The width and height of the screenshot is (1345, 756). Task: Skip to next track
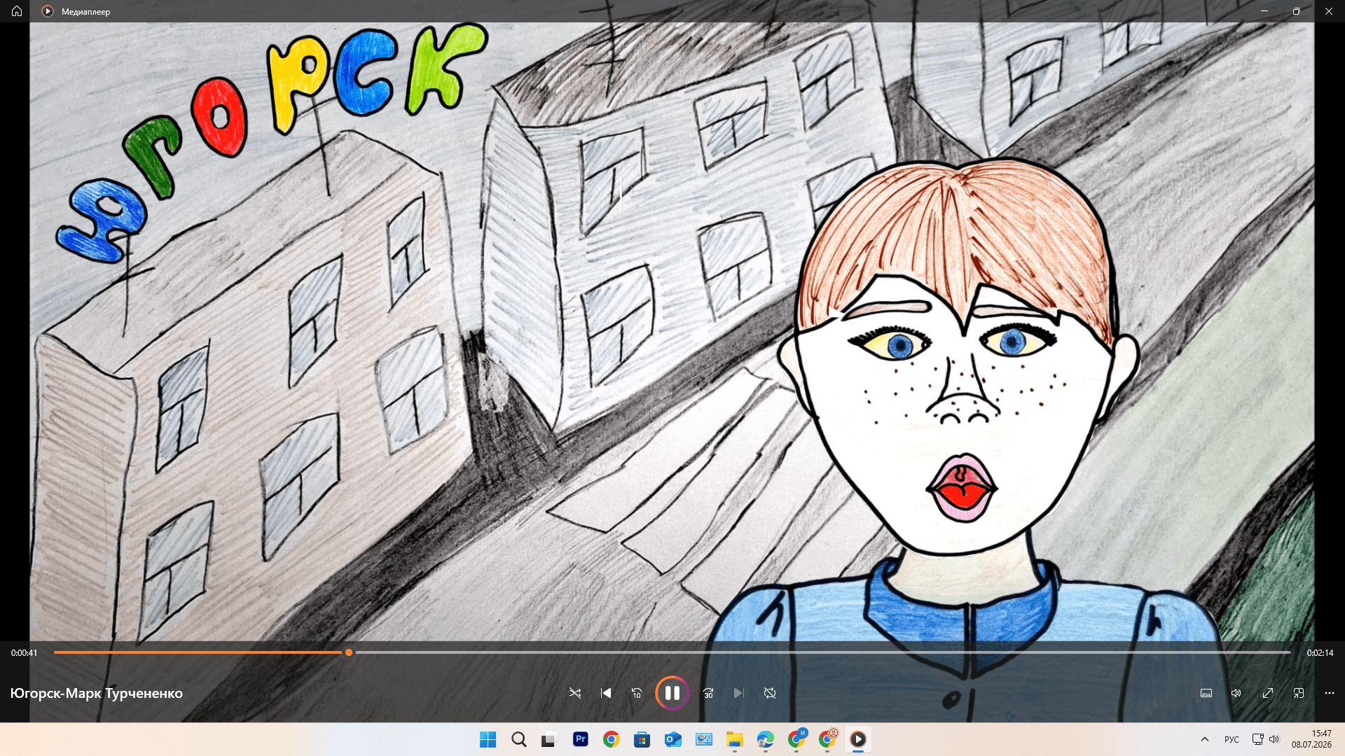coord(738,693)
